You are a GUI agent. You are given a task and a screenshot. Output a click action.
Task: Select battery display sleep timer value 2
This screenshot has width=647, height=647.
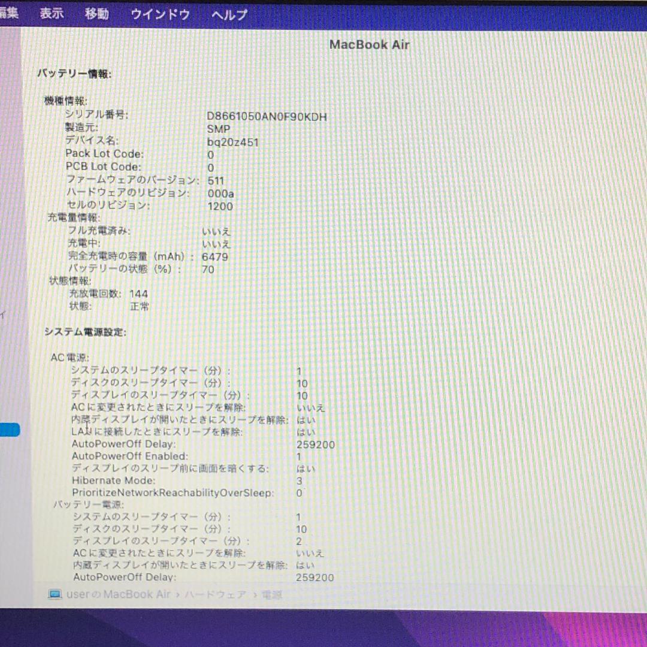[299, 542]
